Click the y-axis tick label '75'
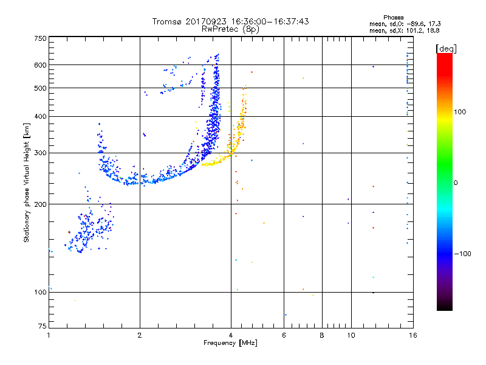This screenshot has width=486, height=365. click(43, 326)
